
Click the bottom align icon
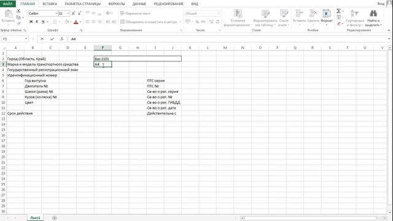click(99, 14)
